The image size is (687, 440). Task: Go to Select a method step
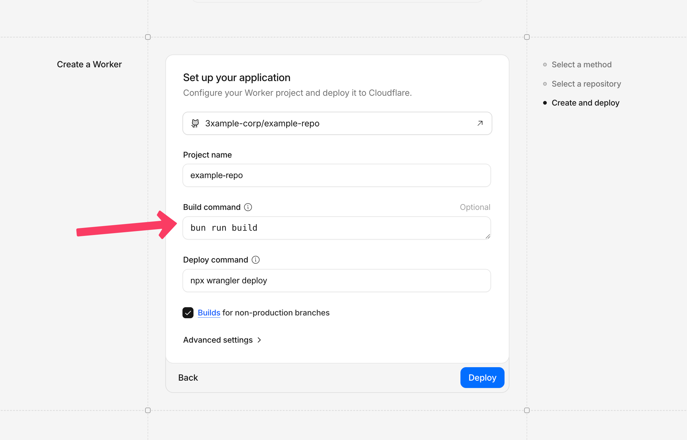[581, 65]
